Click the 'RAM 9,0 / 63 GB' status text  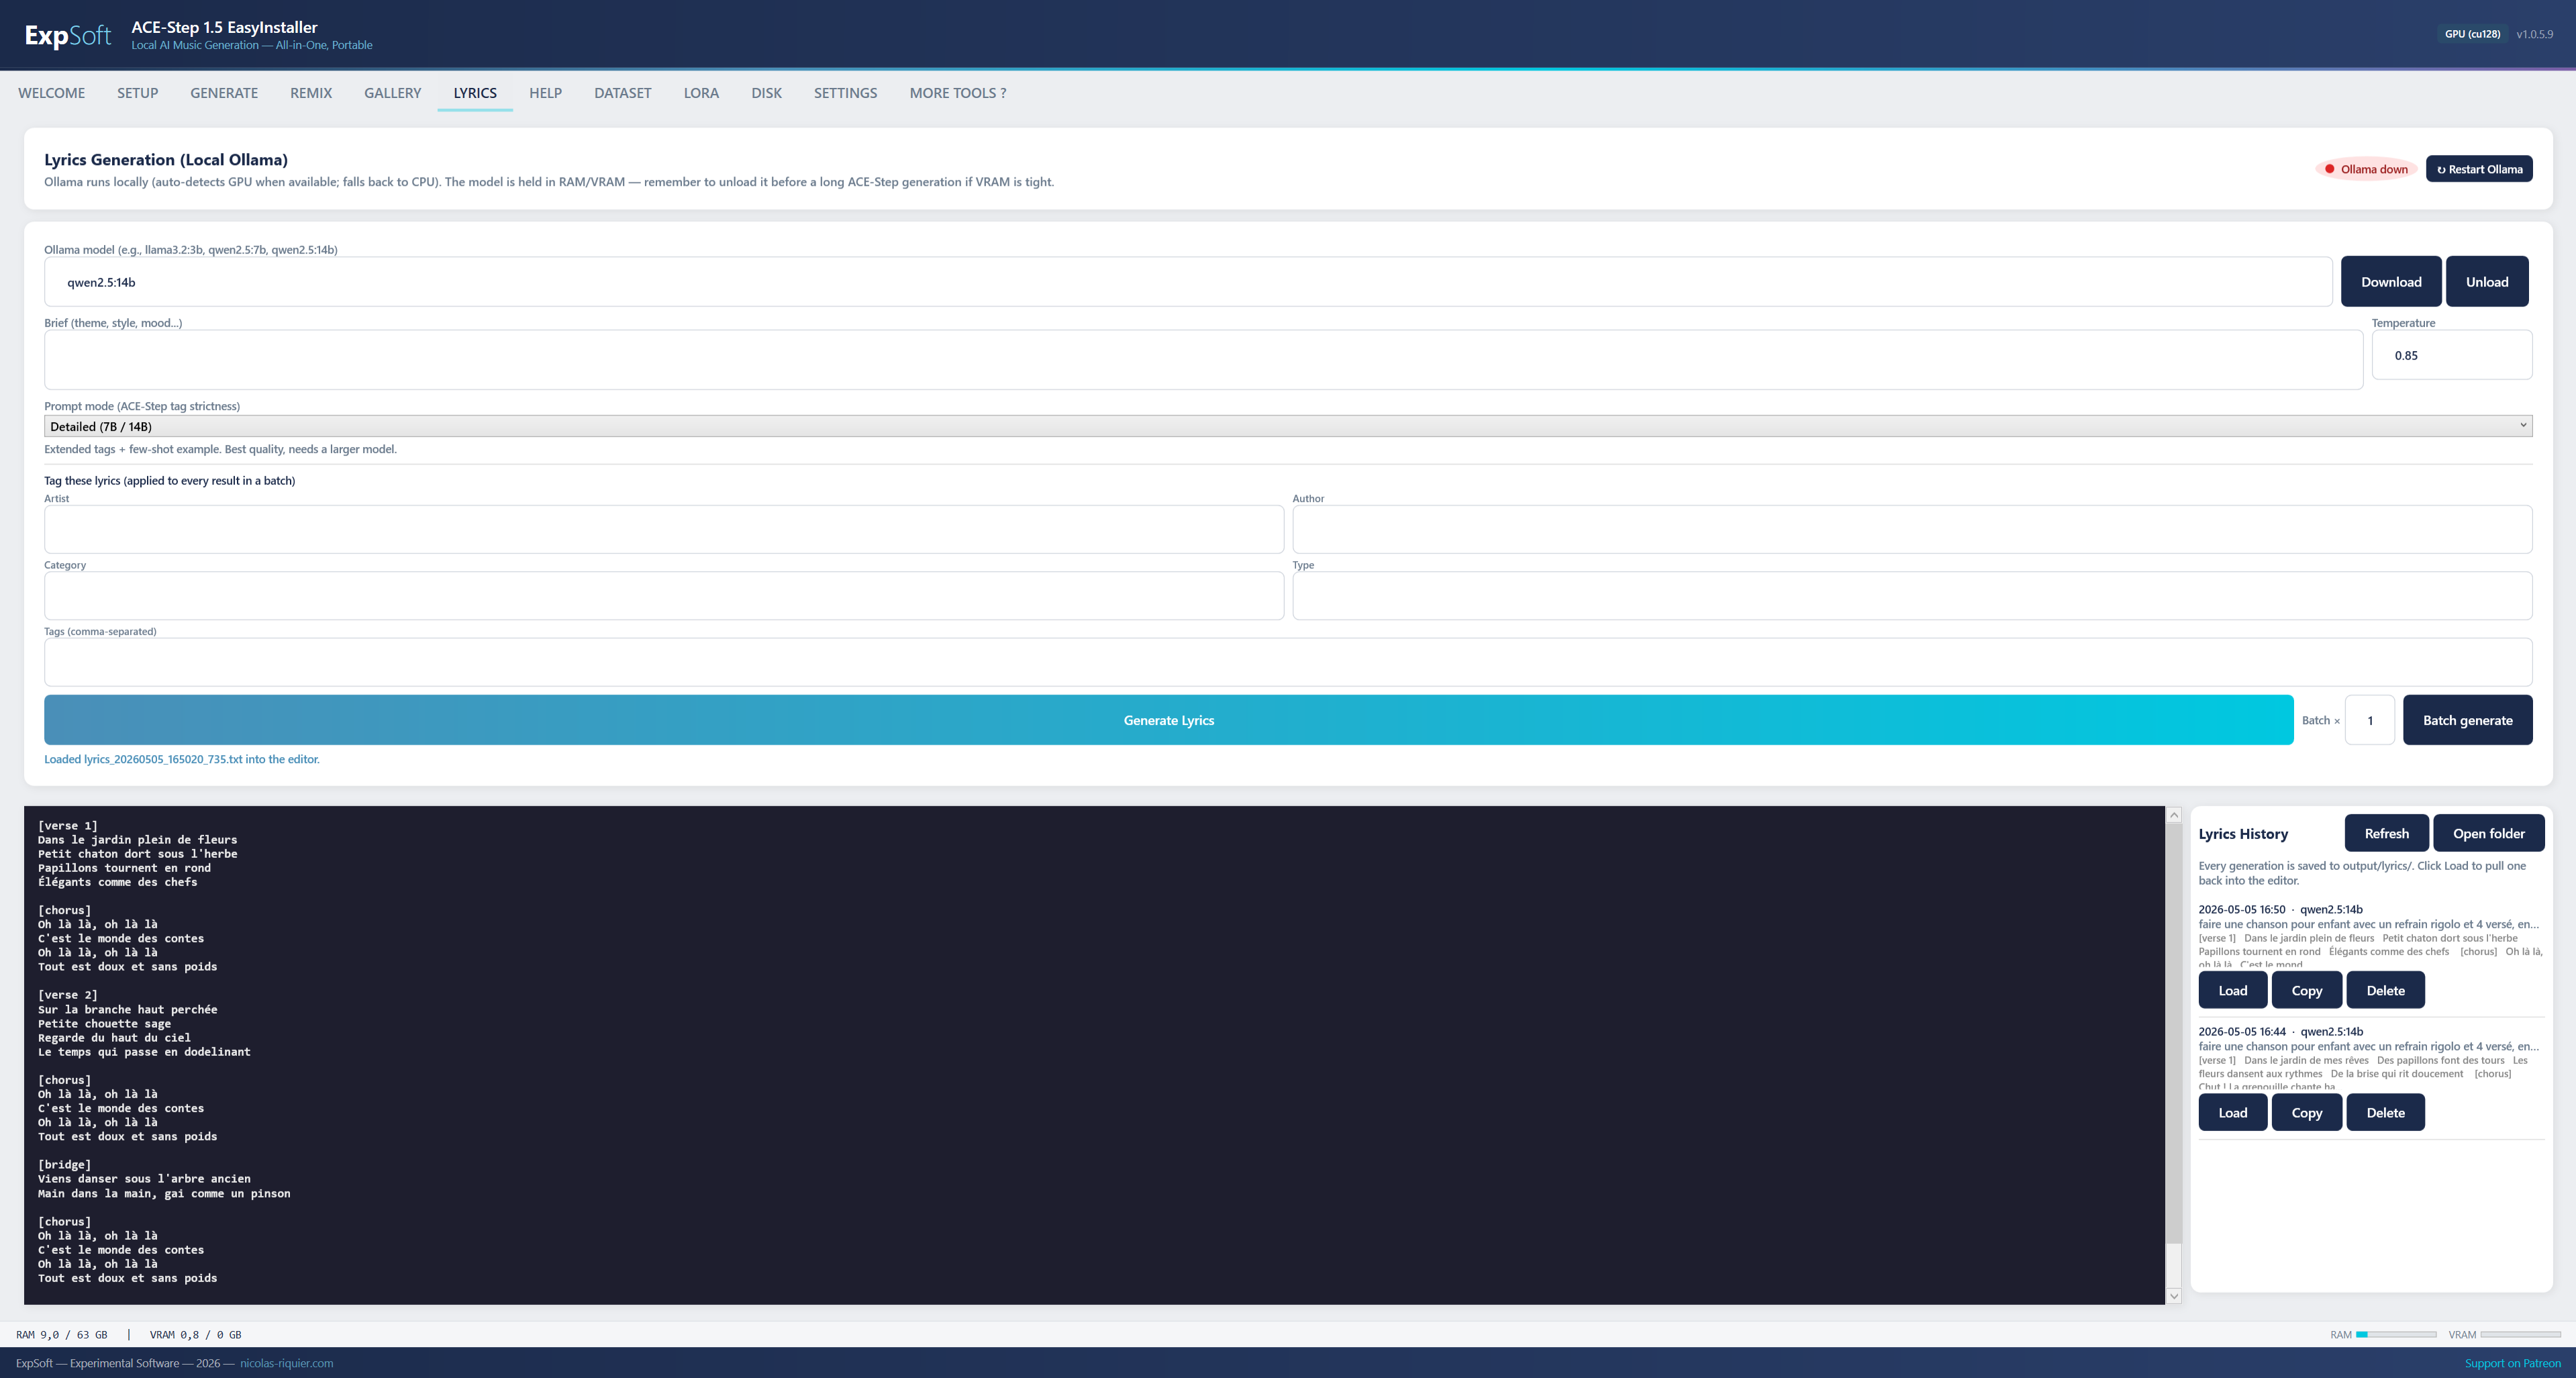tap(62, 1335)
